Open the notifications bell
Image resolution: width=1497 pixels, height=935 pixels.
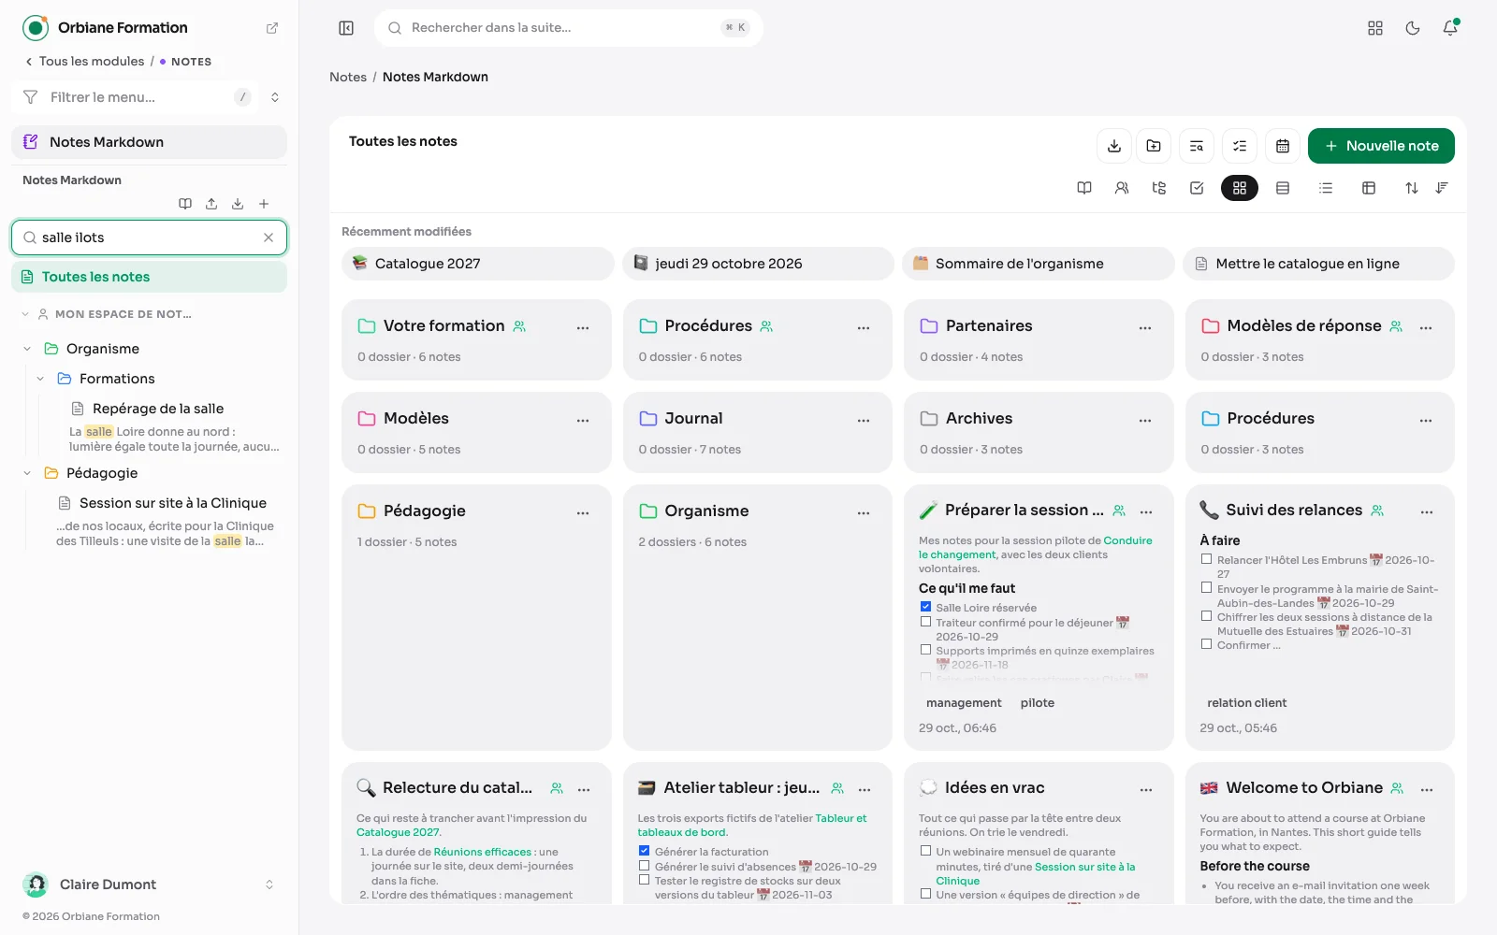[1450, 28]
